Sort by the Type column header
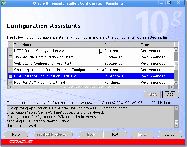 pos(157,45)
